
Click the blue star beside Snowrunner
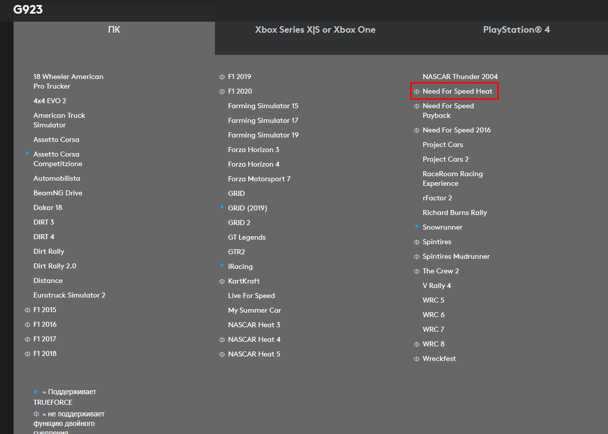[417, 226]
